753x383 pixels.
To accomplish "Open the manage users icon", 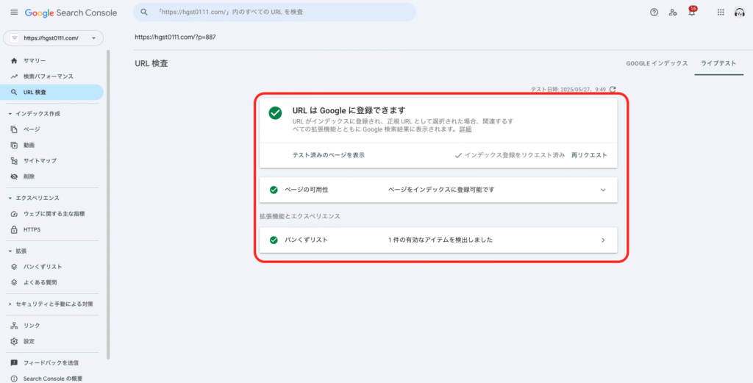I will click(673, 12).
